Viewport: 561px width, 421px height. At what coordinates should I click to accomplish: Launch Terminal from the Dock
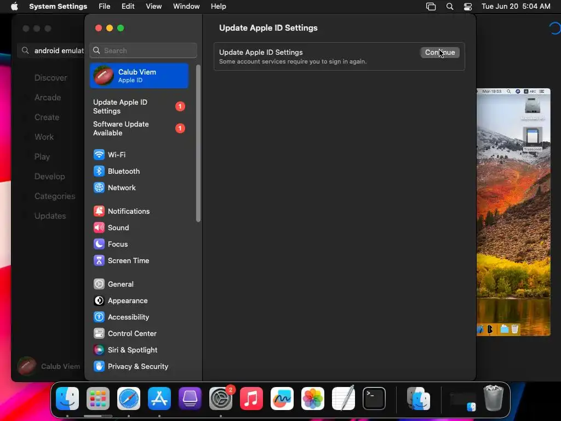pos(374,399)
